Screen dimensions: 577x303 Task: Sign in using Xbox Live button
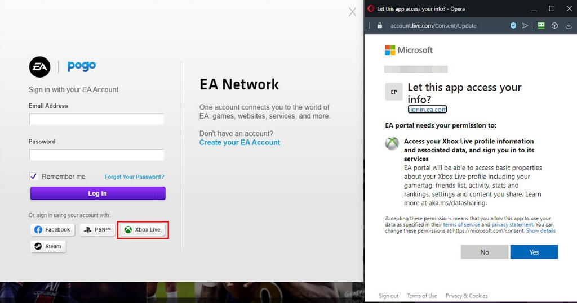coord(143,229)
